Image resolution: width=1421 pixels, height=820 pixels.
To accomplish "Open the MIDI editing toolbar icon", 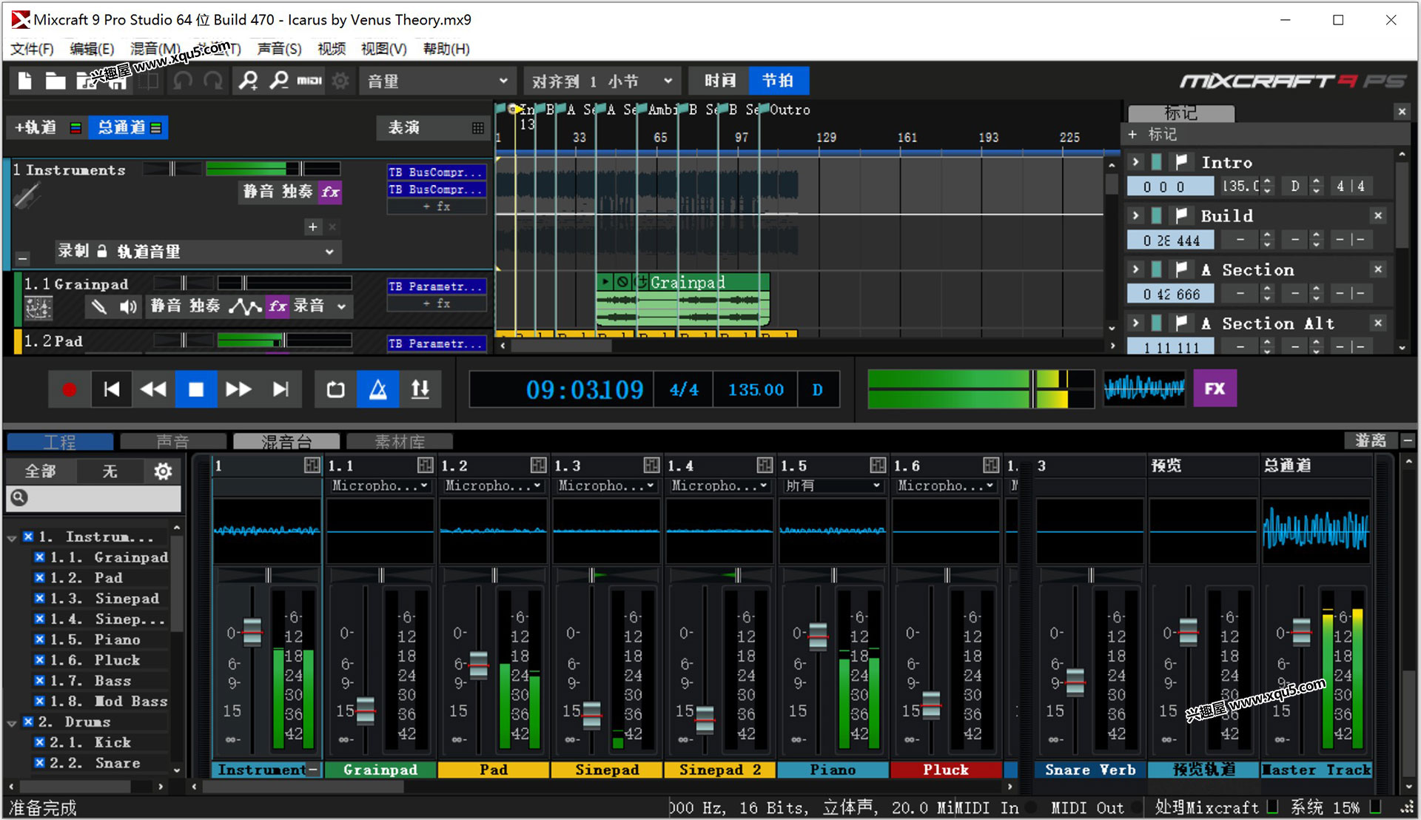I will tap(309, 81).
